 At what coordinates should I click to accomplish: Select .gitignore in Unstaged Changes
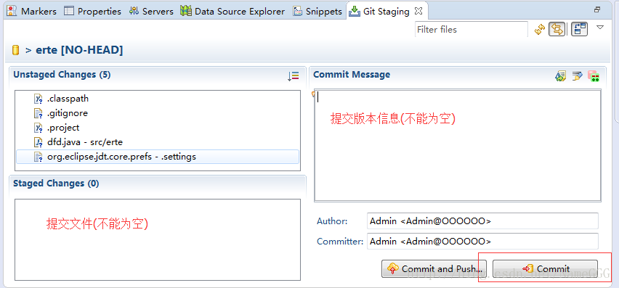tap(61, 113)
